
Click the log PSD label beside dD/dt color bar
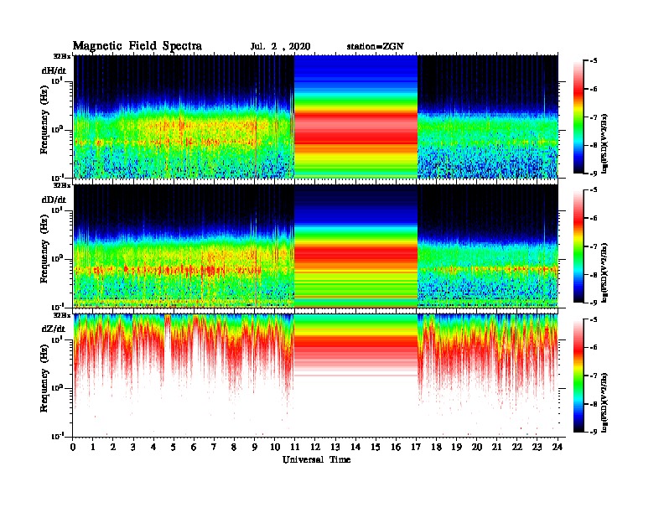coord(604,272)
